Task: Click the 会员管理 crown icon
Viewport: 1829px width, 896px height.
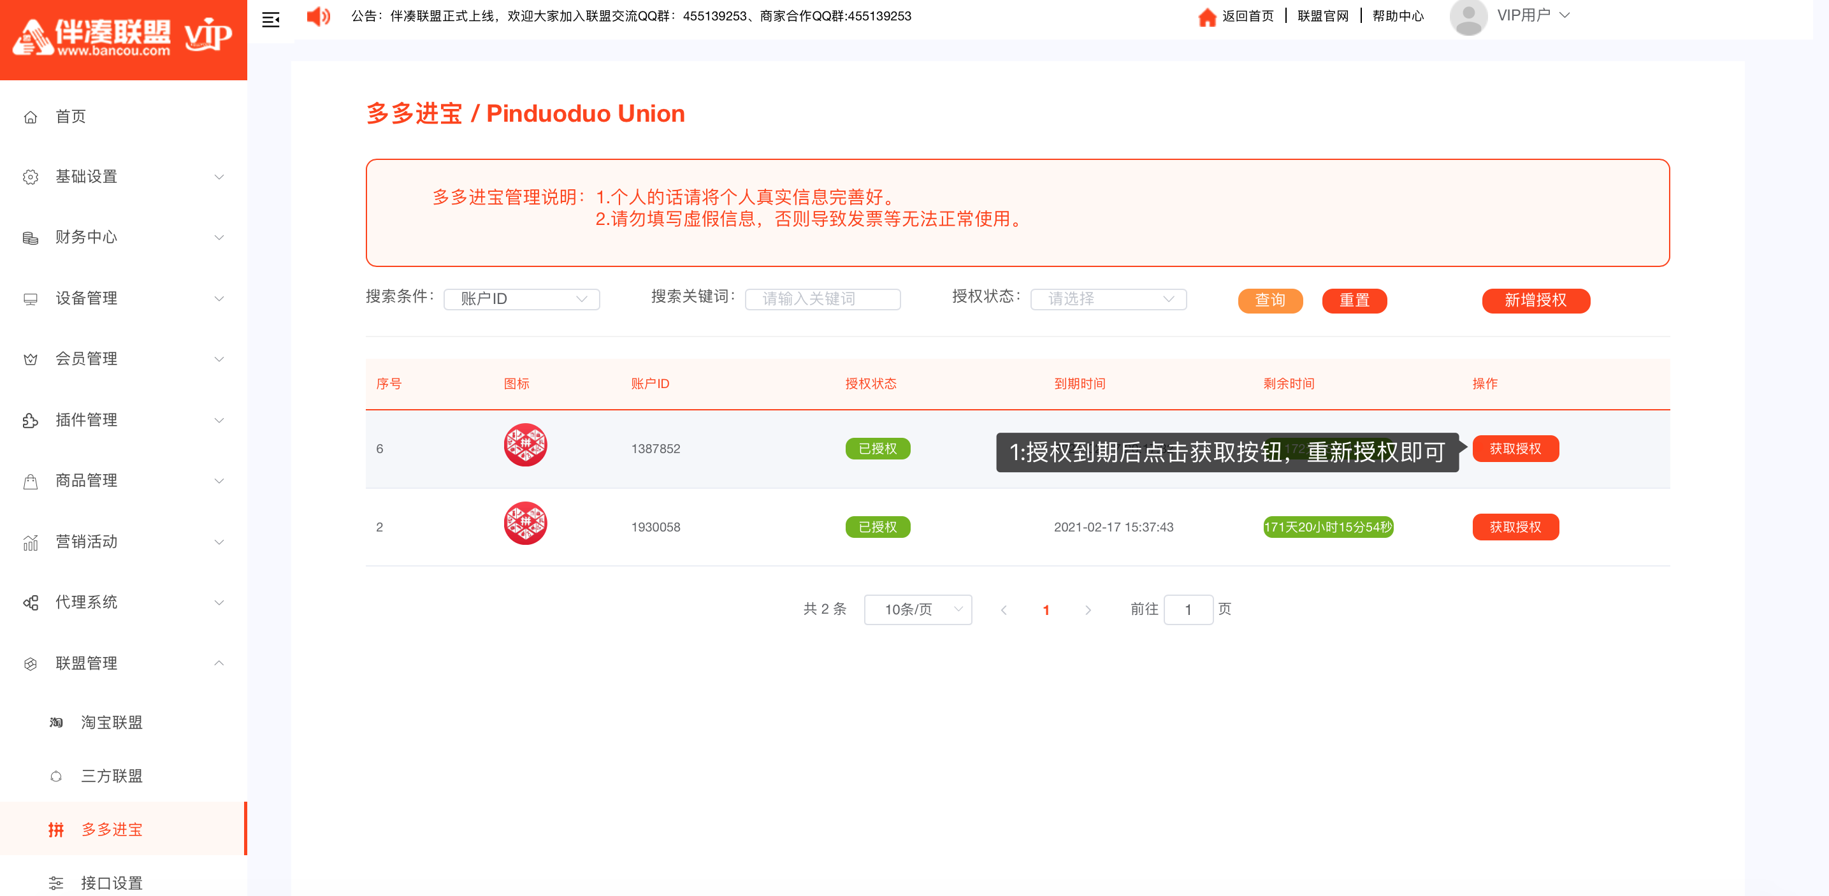Action: 31,359
